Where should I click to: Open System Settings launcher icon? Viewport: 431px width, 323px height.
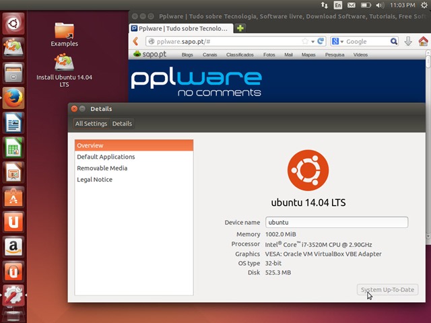tap(13, 295)
